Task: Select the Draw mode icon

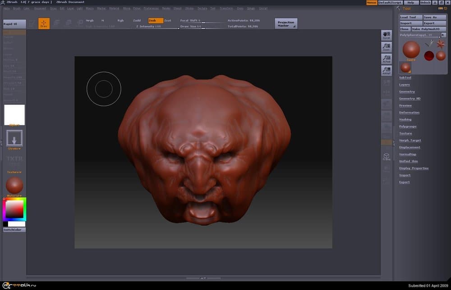Action: tap(44, 23)
